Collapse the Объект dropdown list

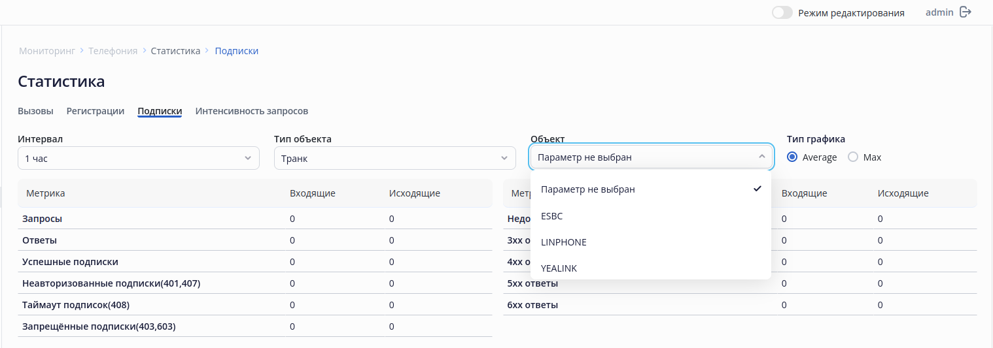pos(761,157)
